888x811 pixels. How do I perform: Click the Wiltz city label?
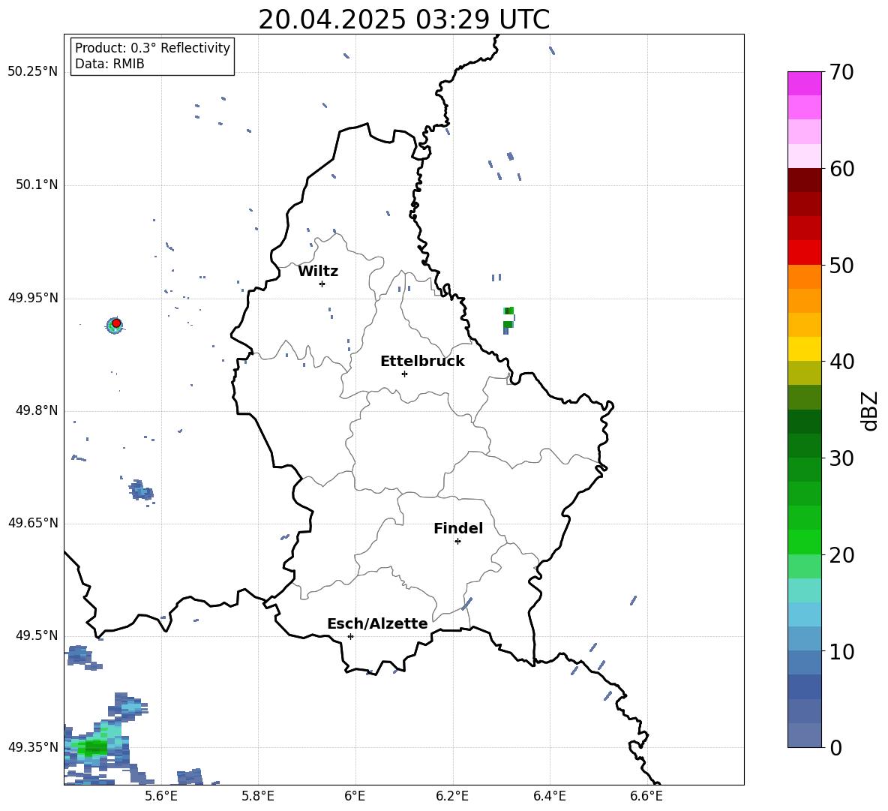coord(318,271)
